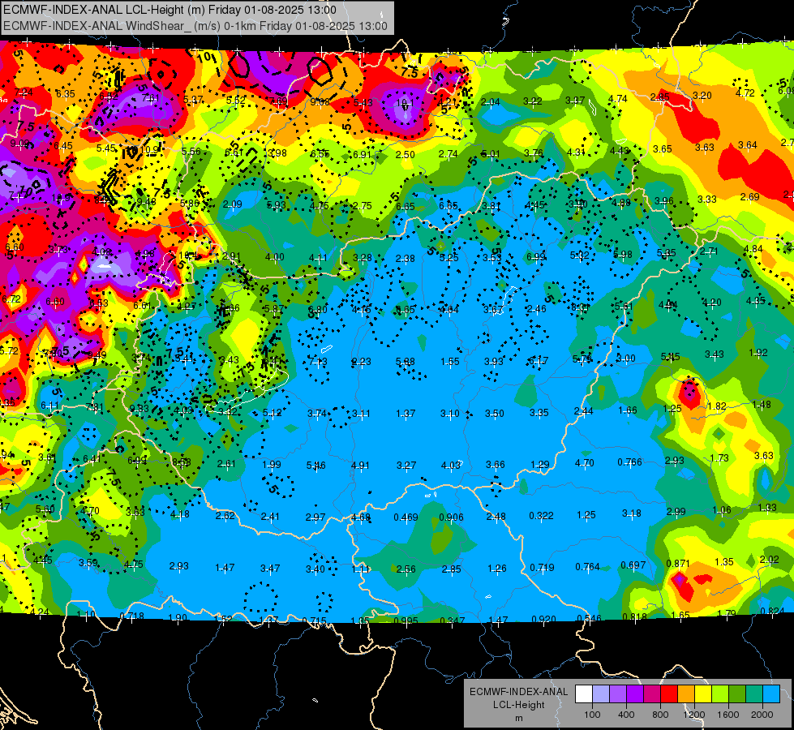Click the wind shear value 0.995
Image resolution: width=794 pixels, height=730 pixels.
(406, 621)
